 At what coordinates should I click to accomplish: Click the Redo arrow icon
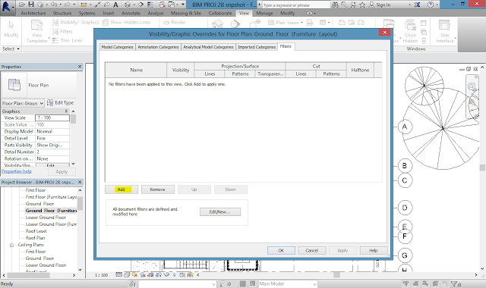(68, 5)
